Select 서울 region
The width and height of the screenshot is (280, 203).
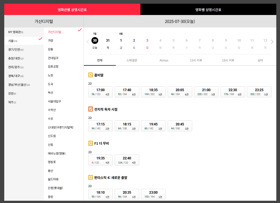24,41
